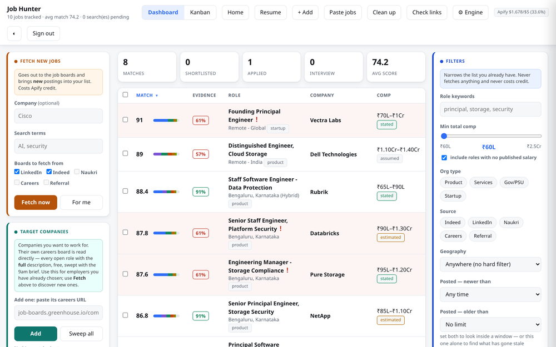Switch to the Kanban tab

200,12
